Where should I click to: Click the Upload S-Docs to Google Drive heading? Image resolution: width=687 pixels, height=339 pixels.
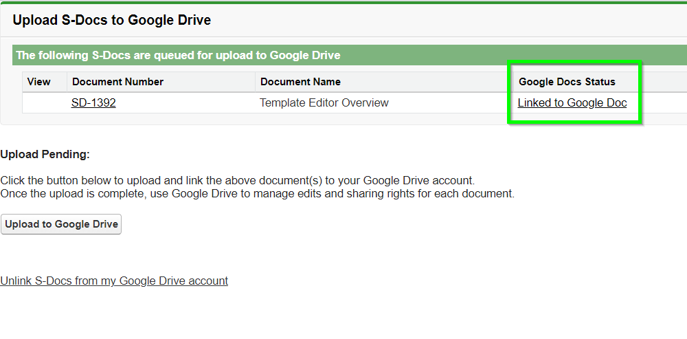point(112,20)
